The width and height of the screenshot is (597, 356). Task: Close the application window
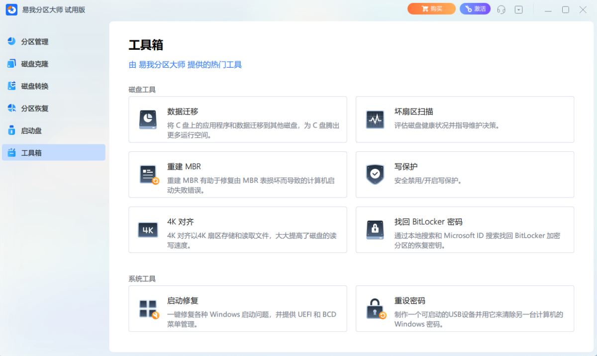[x=583, y=9]
